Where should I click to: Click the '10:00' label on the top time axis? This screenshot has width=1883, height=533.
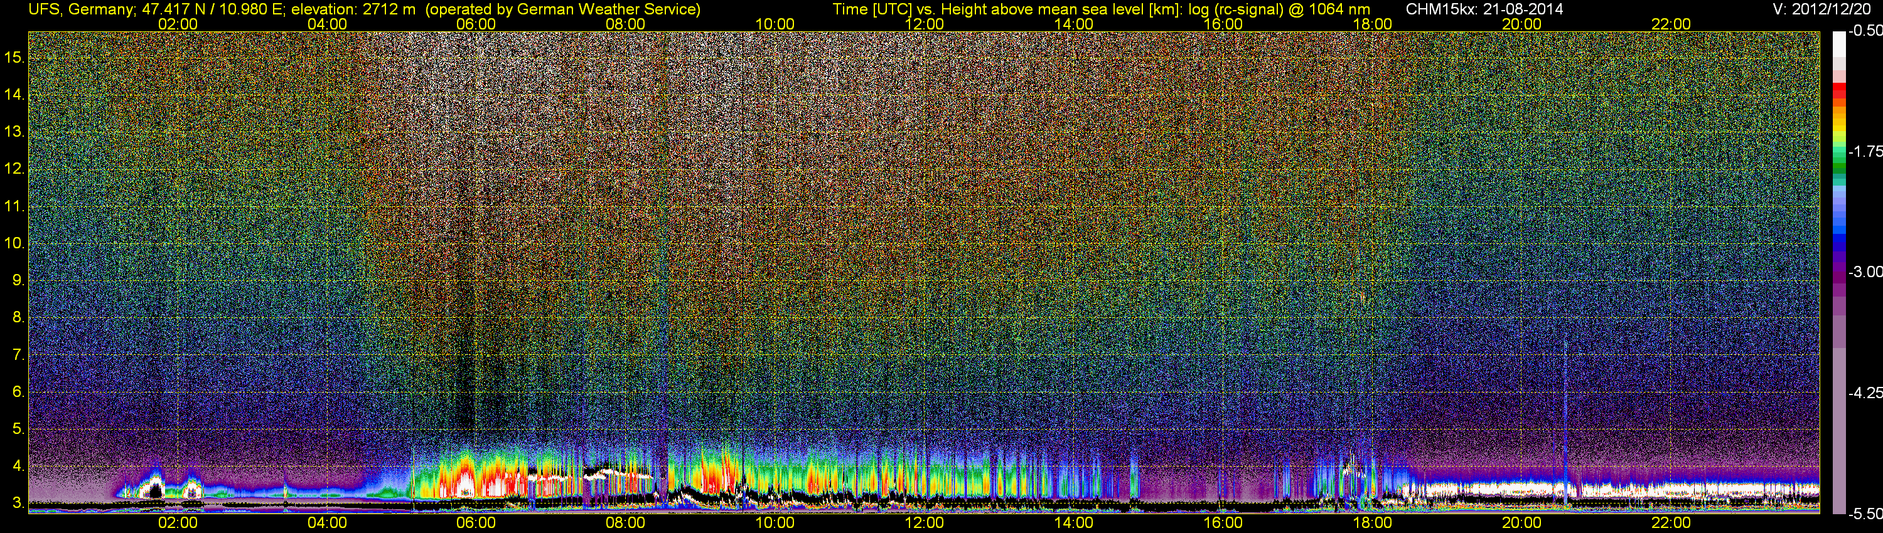click(x=775, y=24)
